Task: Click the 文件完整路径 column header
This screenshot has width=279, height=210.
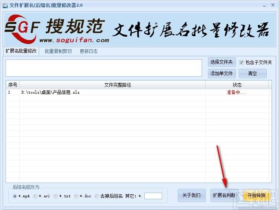Action: tap(112, 85)
